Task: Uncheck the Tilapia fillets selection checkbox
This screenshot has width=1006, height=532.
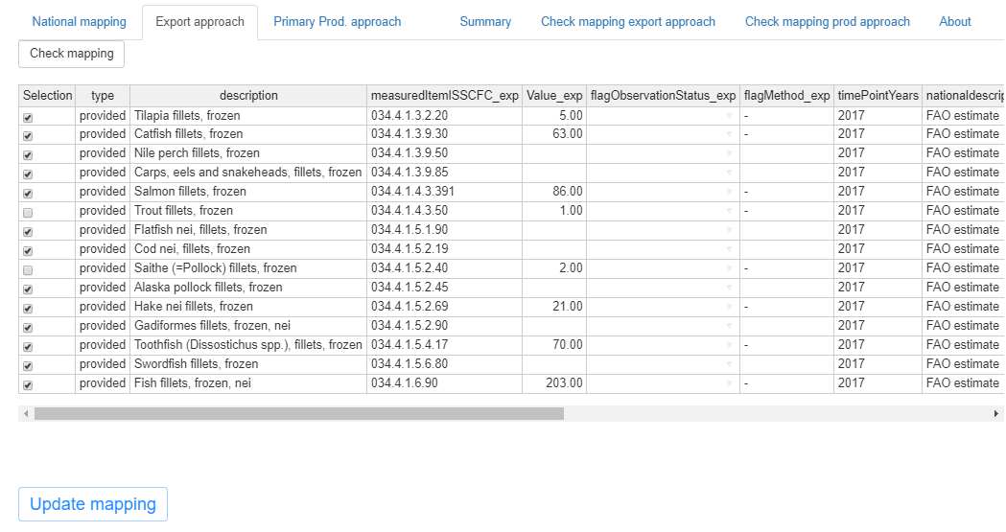Action: coord(28,116)
